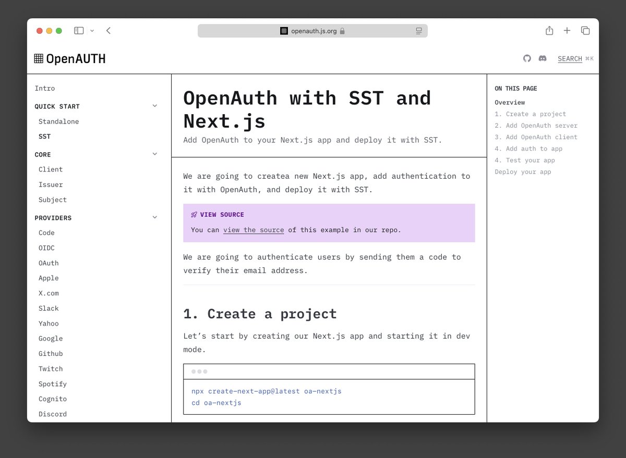Viewport: 626px width, 458px height.
Task: Open the Client core page
Action: 51,169
